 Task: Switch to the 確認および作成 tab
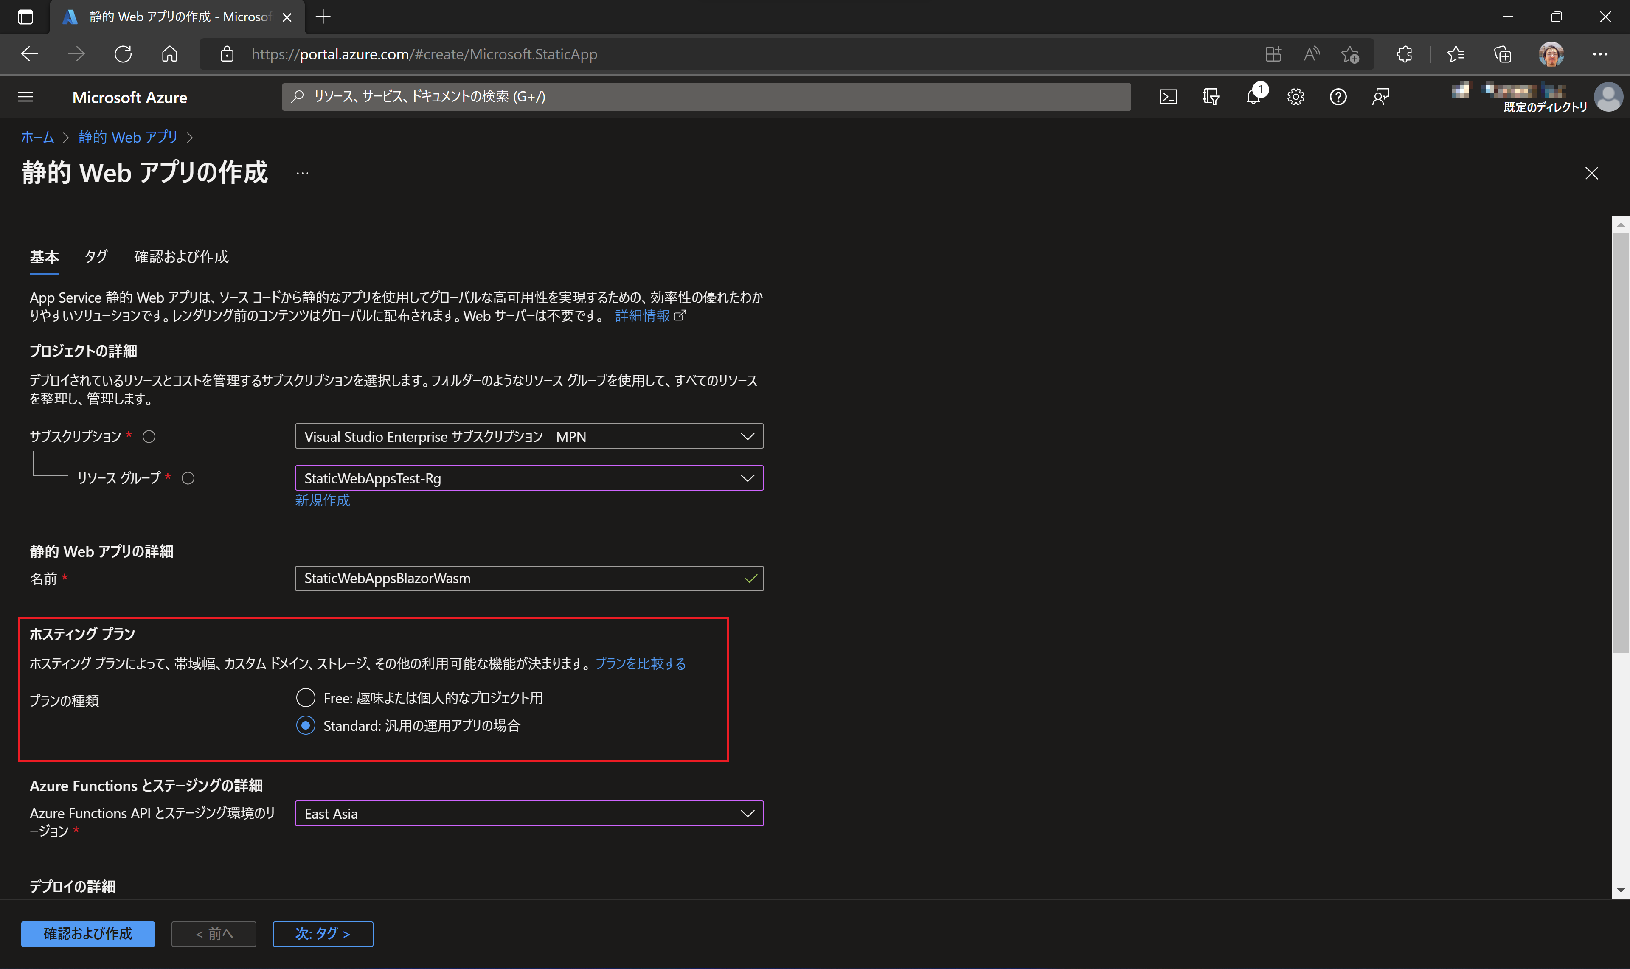click(182, 257)
